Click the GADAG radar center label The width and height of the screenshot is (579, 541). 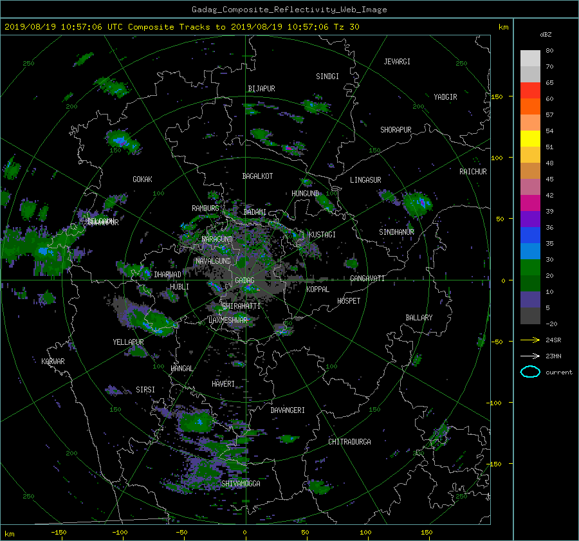click(244, 280)
